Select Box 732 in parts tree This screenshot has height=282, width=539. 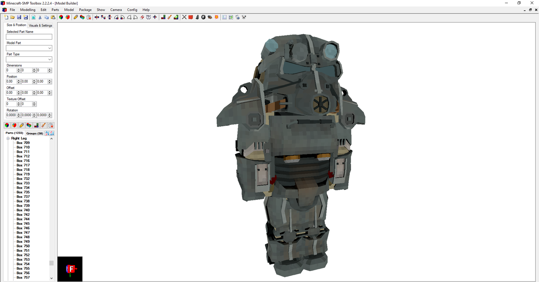click(x=23, y=179)
